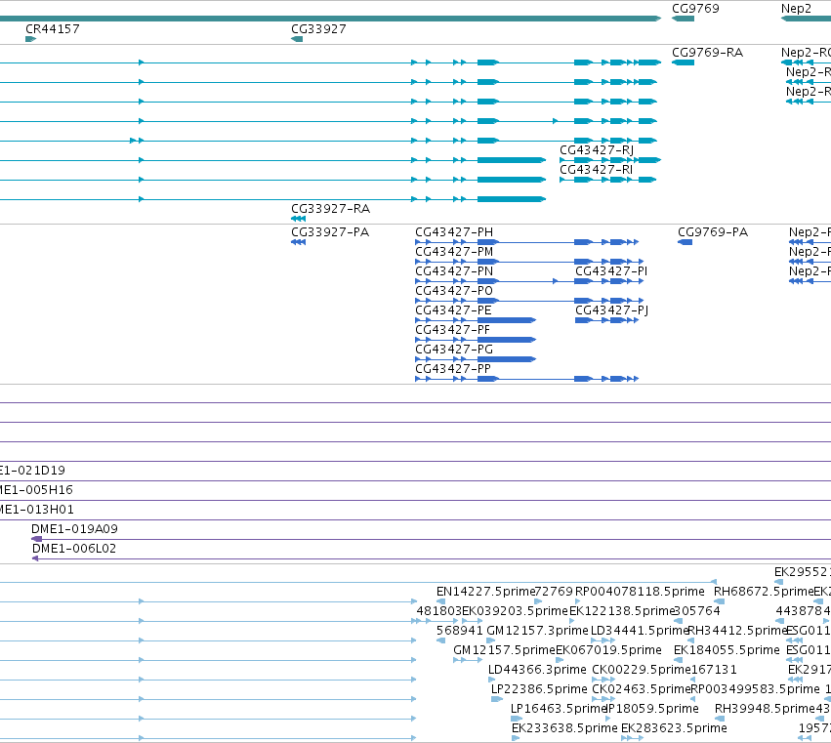This screenshot has width=831, height=743.
Task: Click the 305764 feature label
Action: tap(698, 611)
